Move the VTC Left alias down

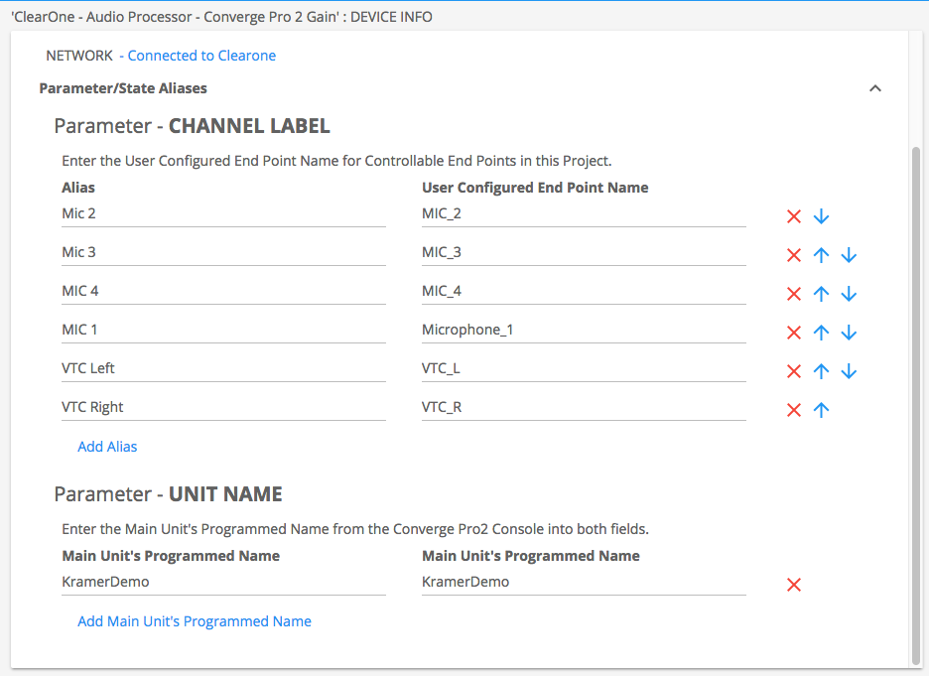(849, 371)
